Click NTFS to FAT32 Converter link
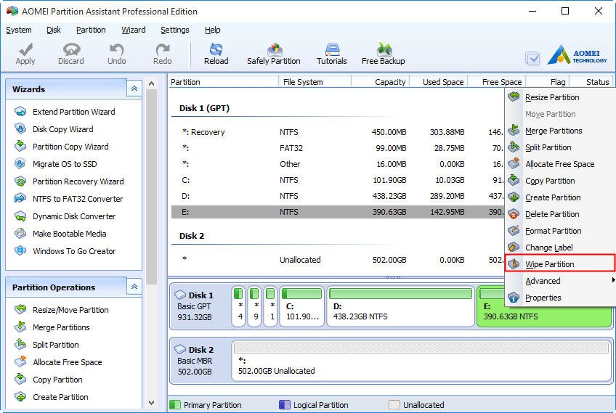The width and height of the screenshot is (616, 413). pyautogui.click(x=77, y=199)
